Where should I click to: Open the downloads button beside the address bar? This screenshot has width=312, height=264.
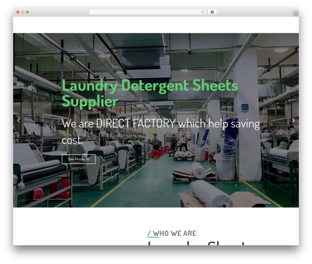[212, 12]
